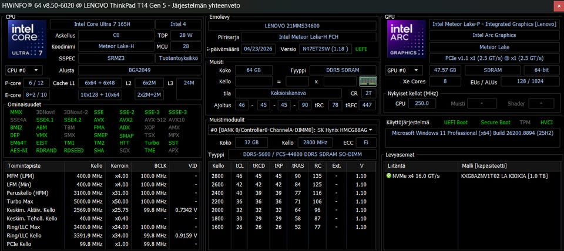Click the Intel Core Ultra 7 165H name field
564x251 pixels.
coord(102,25)
